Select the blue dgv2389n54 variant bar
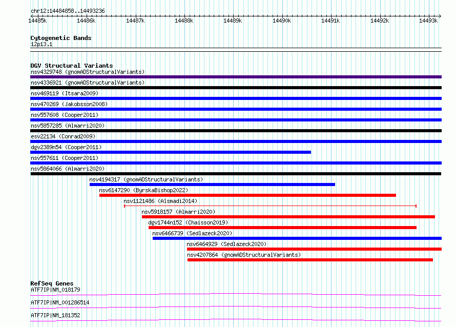The width and height of the screenshot is (456, 327). [x=171, y=152]
